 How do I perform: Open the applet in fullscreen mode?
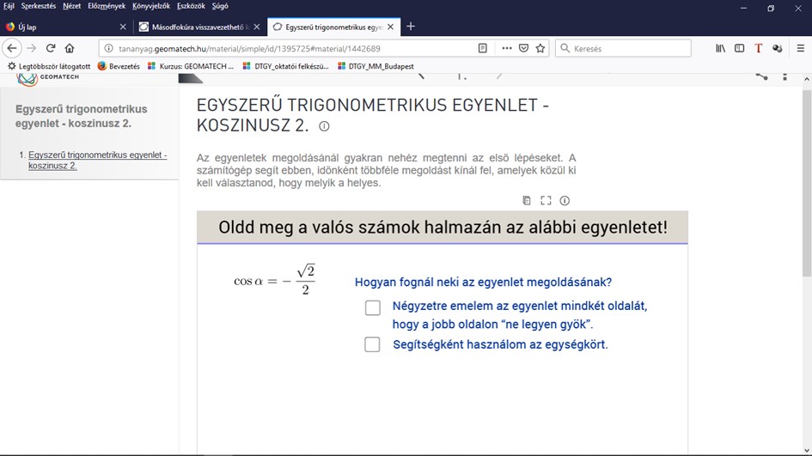click(x=546, y=200)
